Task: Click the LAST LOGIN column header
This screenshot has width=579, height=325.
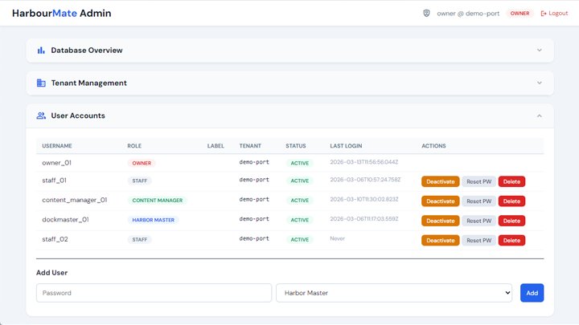Action: [x=346, y=146]
